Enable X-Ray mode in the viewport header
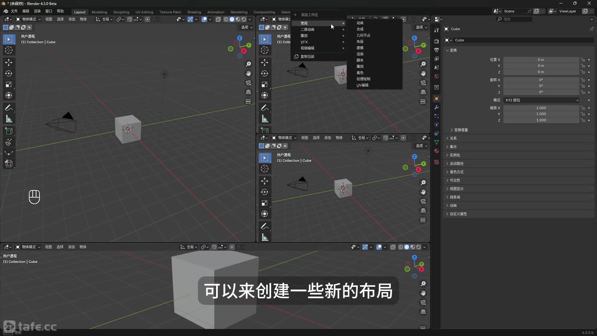Viewport: 597px width, 336px height. (218, 19)
